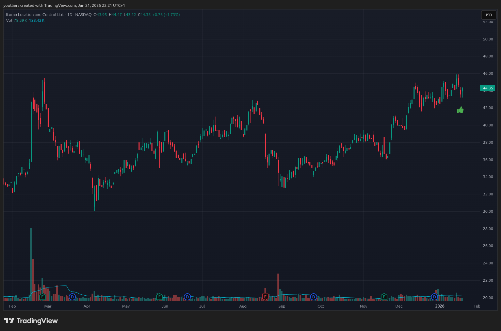Image resolution: width=501 pixels, height=331 pixels.
Task: Click the earnings marker just before Mar
Action: (42, 297)
